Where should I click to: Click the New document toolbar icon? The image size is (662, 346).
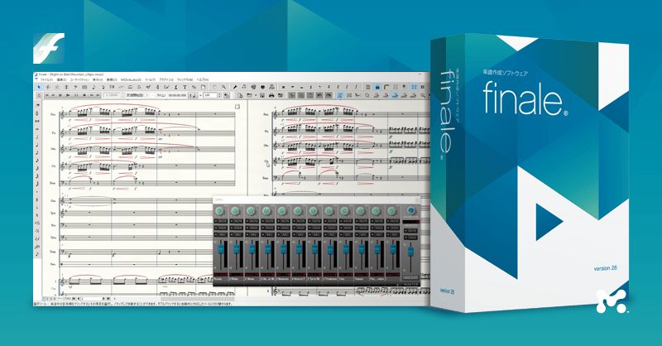click(x=240, y=95)
